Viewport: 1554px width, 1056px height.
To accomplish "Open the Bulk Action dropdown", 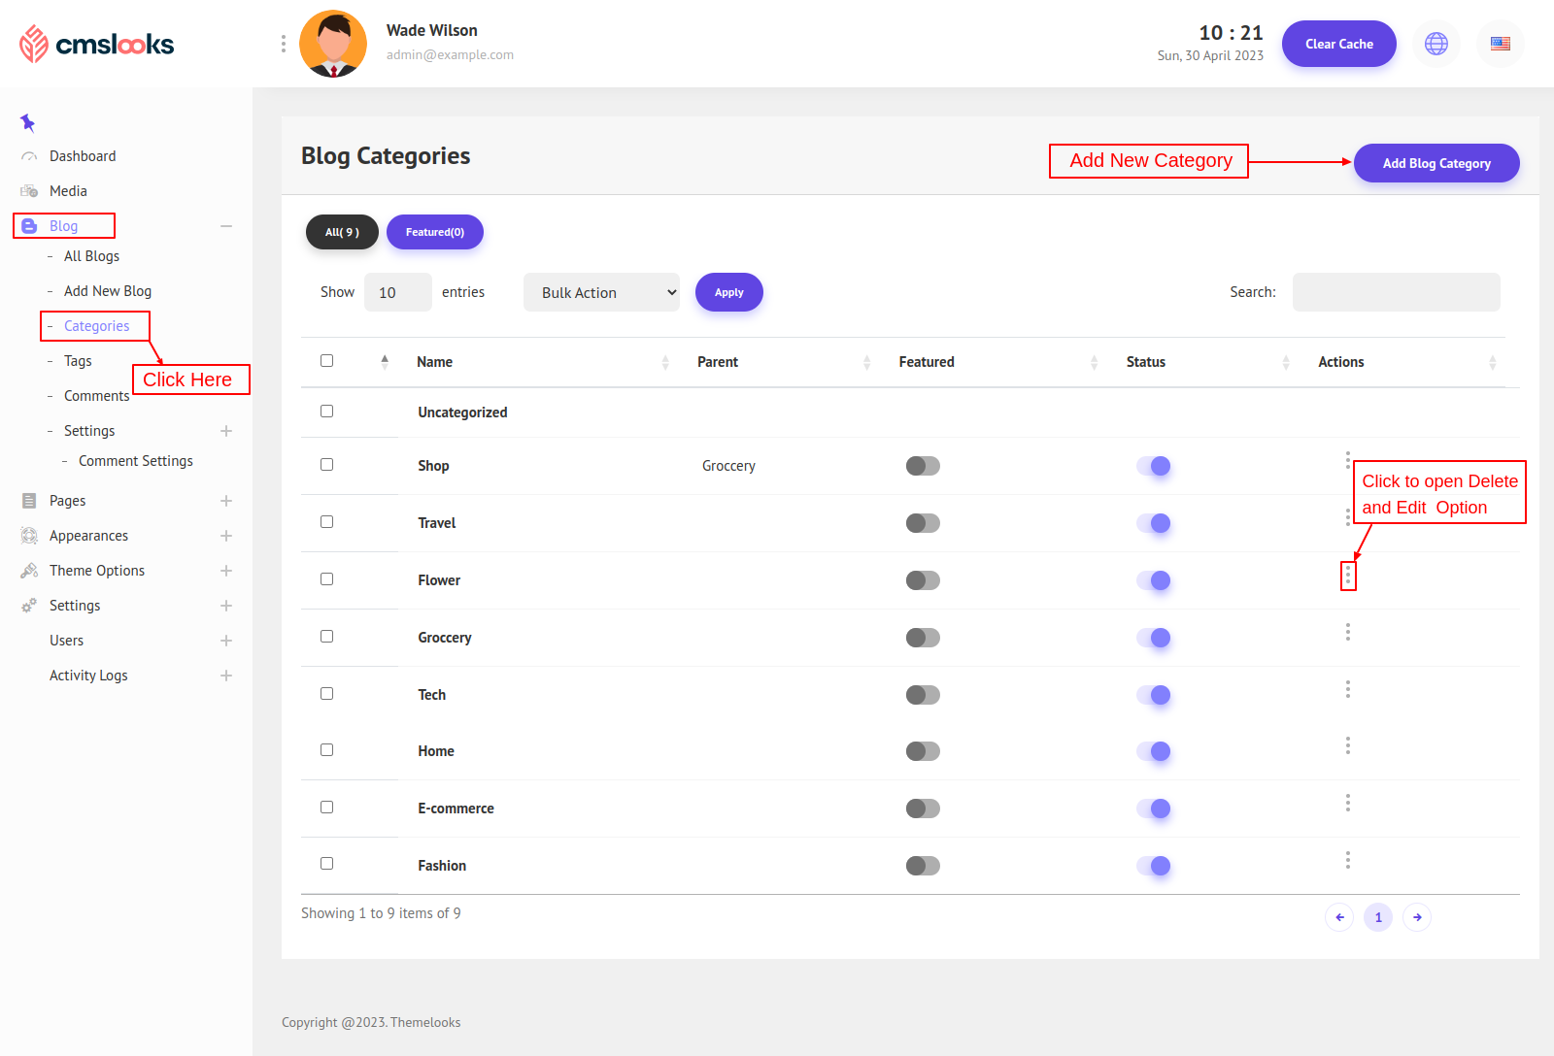I will tap(601, 292).
